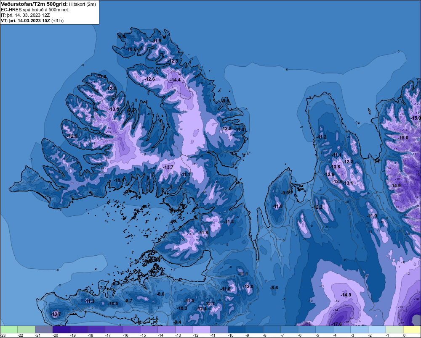Click the -12.1 temperature value
The width and height of the screenshot is (421, 338).
(x=209, y=304)
